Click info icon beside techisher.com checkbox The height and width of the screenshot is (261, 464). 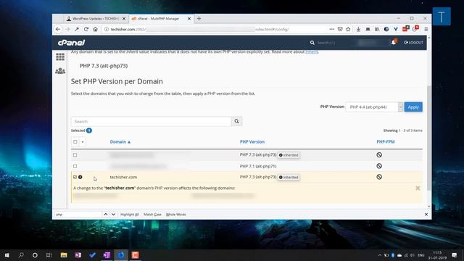tap(80, 177)
